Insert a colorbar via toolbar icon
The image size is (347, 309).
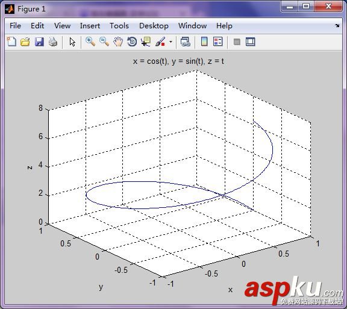[x=204, y=42]
